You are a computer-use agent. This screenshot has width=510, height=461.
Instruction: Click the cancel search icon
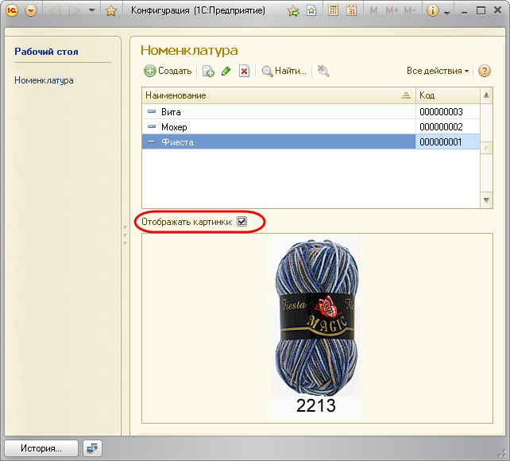coord(323,71)
